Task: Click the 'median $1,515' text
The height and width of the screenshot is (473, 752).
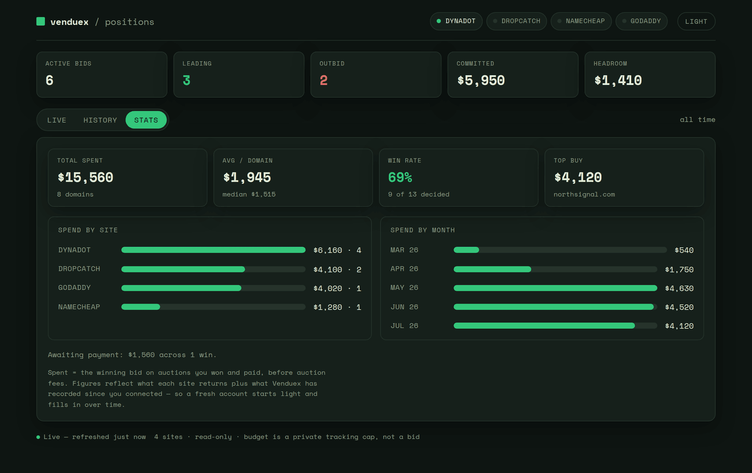Action: (x=249, y=194)
